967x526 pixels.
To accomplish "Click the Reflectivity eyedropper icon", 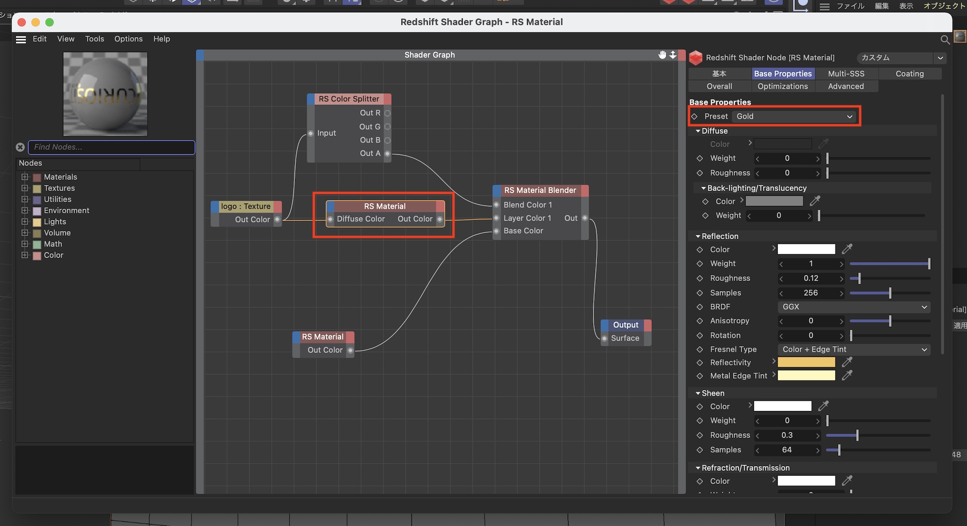I will [x=847, y=362].
